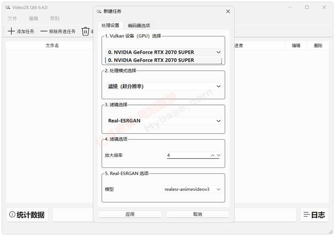Screen dimensions: 335x237
Task: Click the 编辑 column header in task table
Action: tap(296, 45)
